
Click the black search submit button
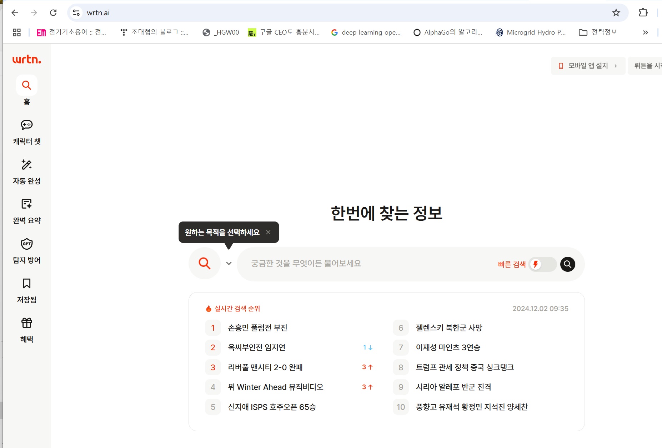[567, 264]
